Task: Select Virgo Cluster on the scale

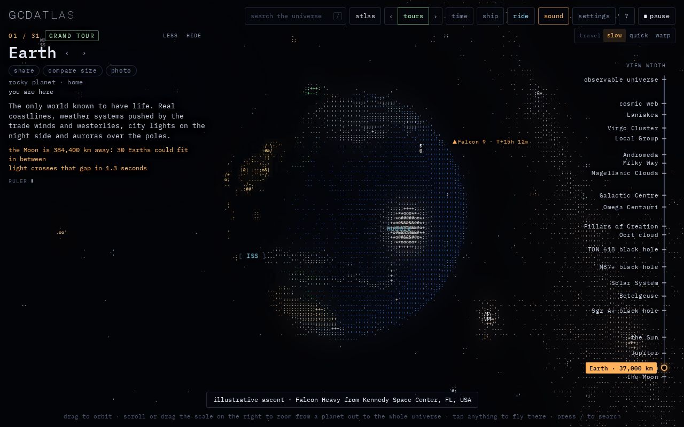Action: (633, 128)
